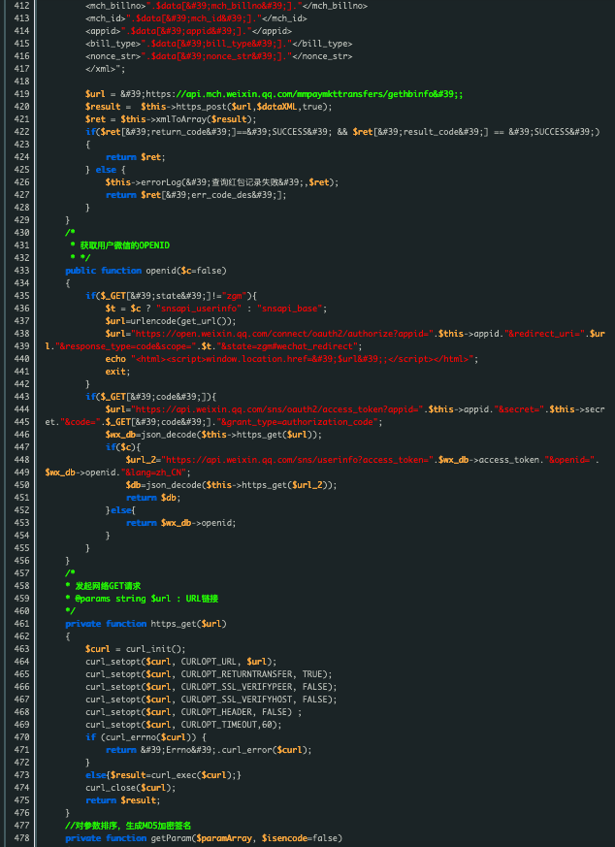The width and height of the screenshot is (615, 847).
Task: Click the 'return $db;' statement
Action: (153, 498)
